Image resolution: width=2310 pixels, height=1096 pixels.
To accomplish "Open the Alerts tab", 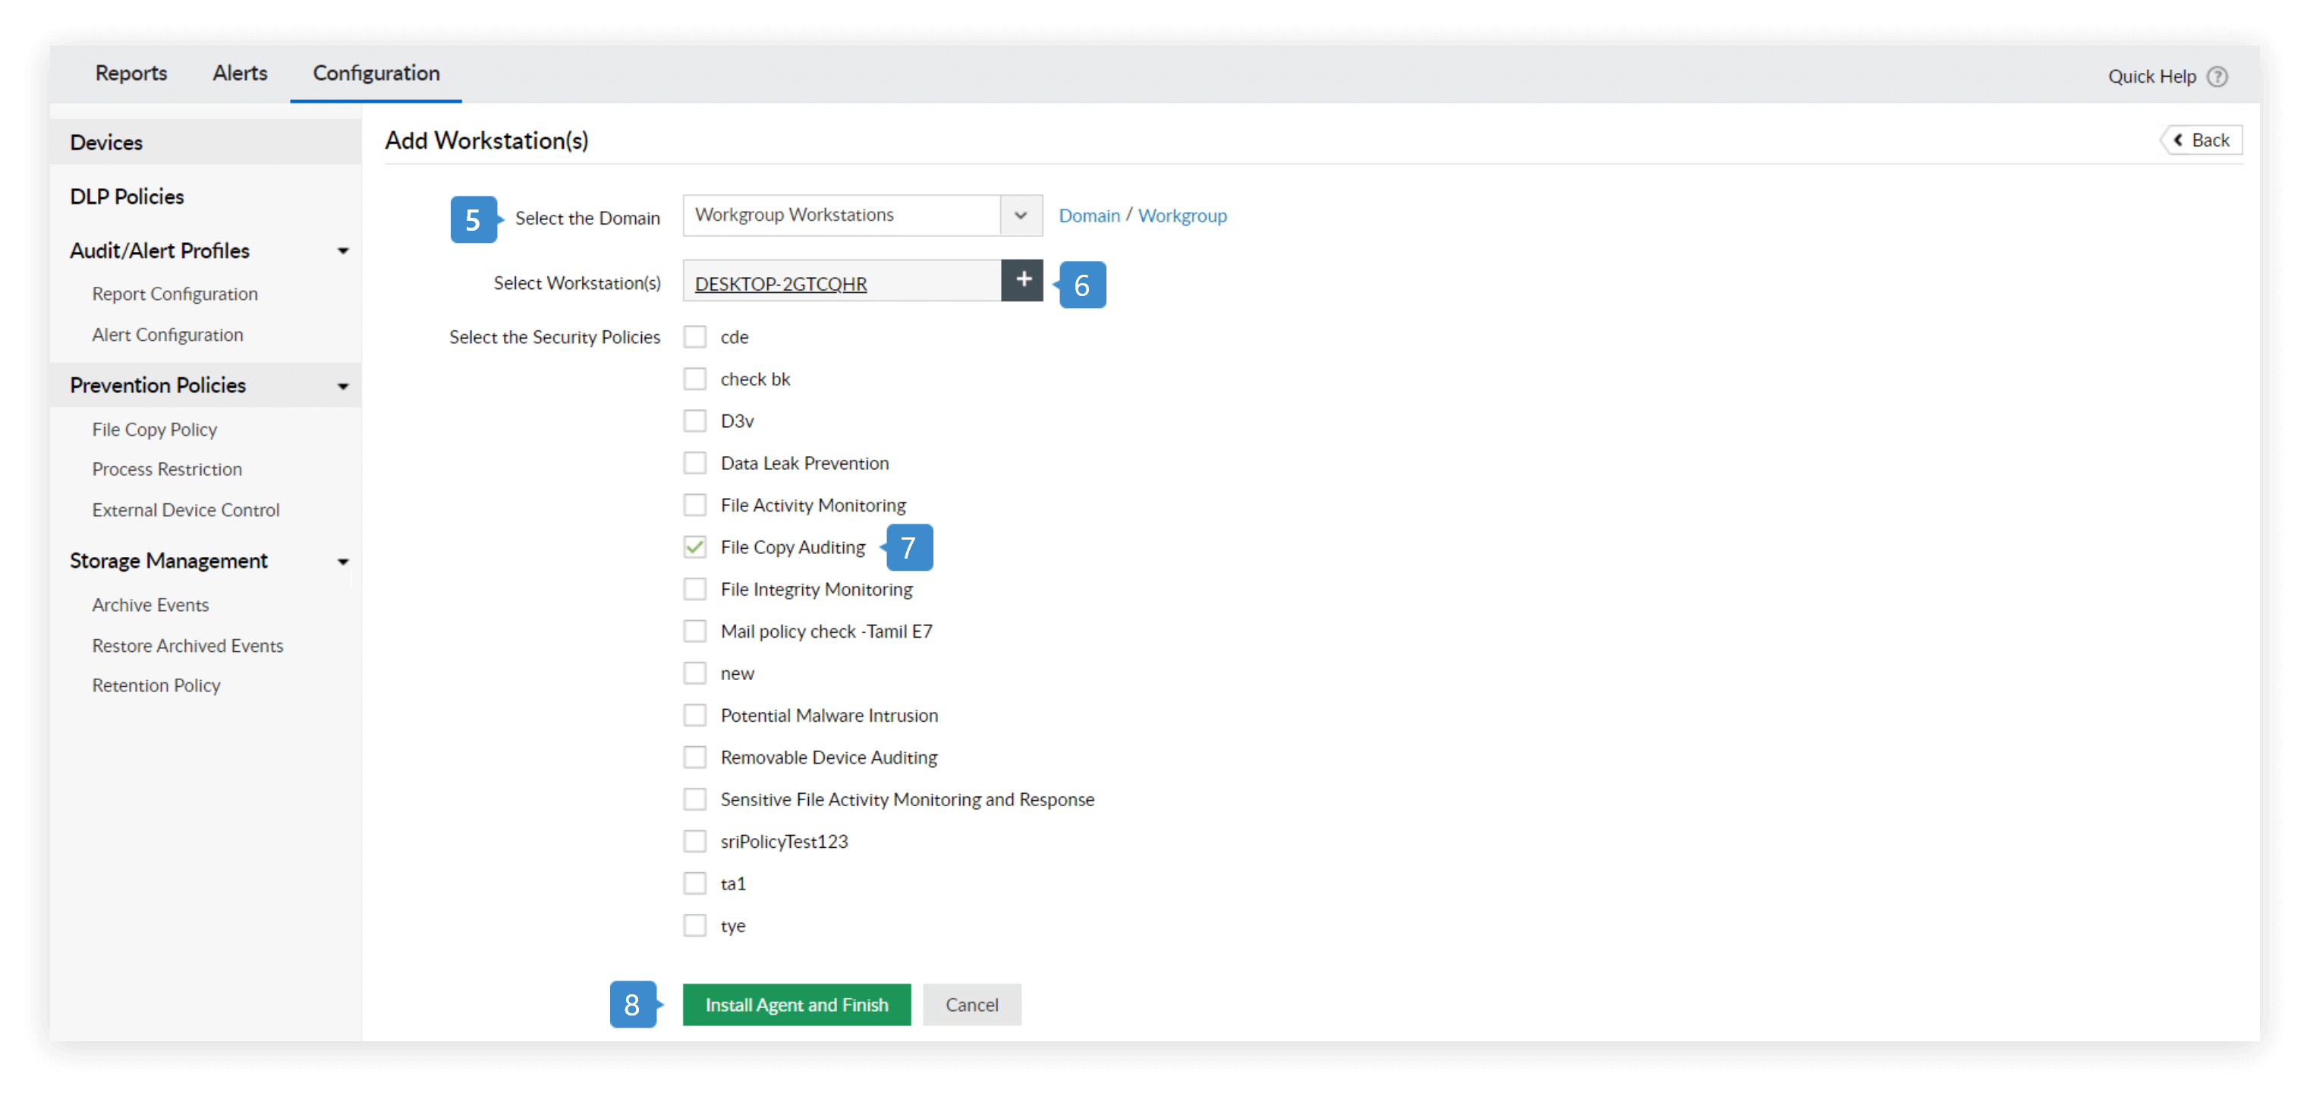I will [240, 74].
